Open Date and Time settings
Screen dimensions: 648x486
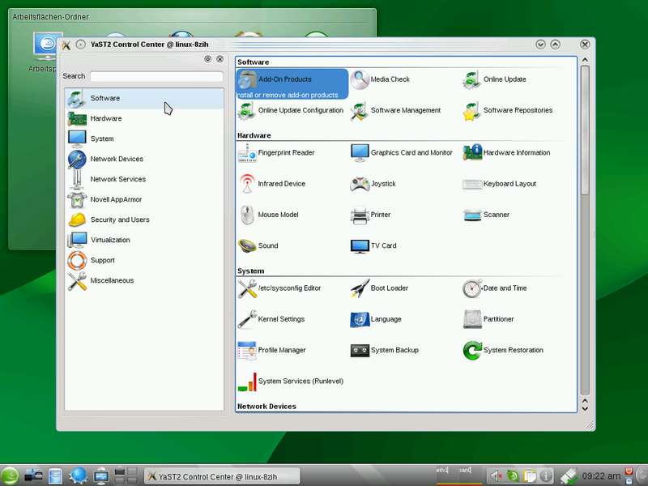coord(495,288)
